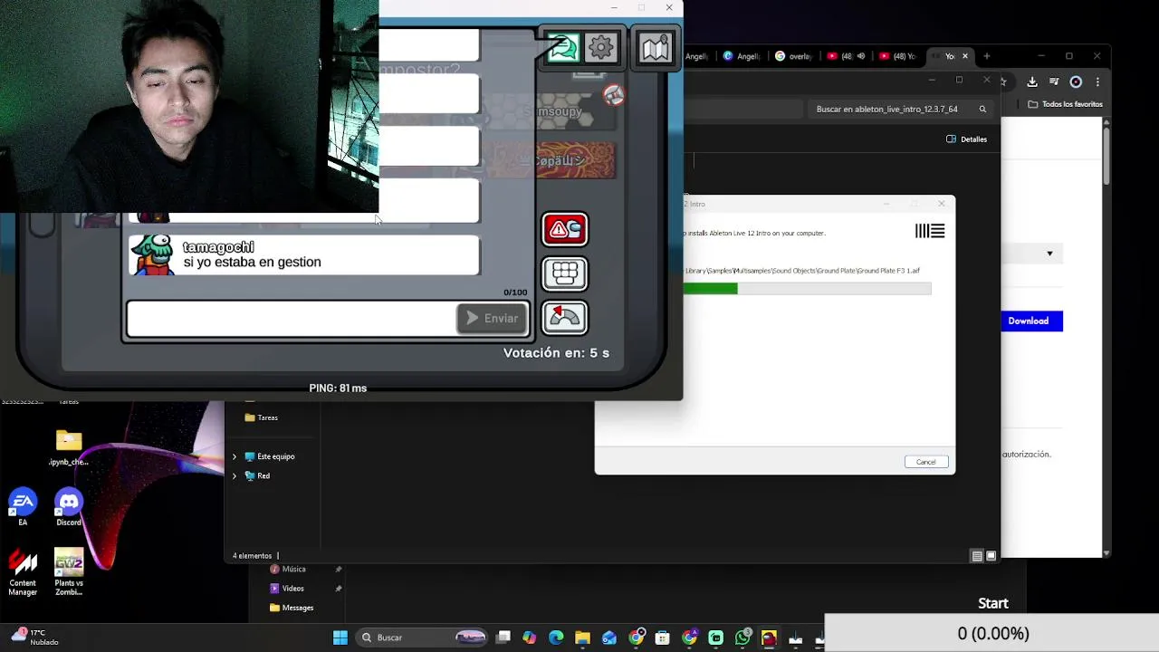Click the megaphone icon beside Samsoupy
The height and width of the screenshot is (652, 1159).
614,95
